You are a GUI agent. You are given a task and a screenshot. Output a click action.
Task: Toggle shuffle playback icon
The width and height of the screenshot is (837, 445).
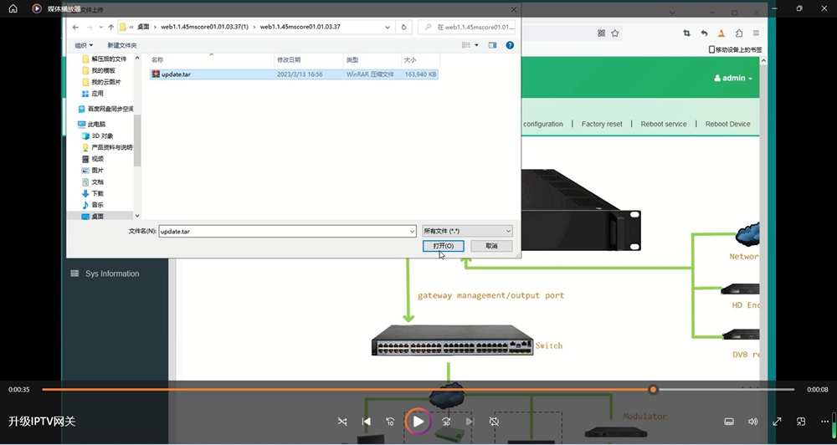tap(342, 422)
